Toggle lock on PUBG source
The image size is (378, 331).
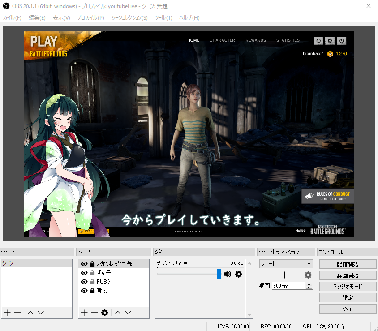[x=92, y=282]
